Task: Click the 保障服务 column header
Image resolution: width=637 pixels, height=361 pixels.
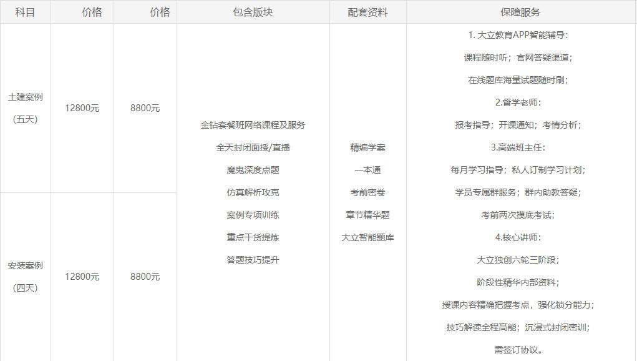Action: [x=520, y=12]
